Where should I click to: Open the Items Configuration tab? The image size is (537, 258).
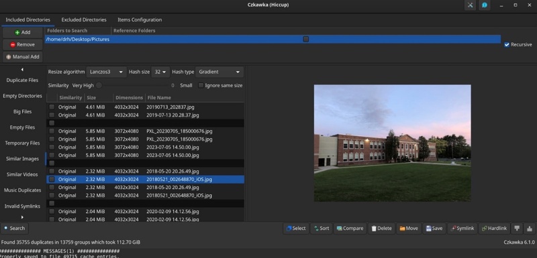[140, 20]
